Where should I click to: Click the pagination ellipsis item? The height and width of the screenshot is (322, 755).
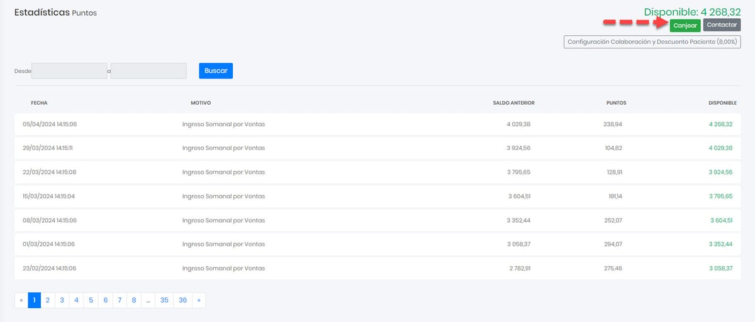pyautogui.click(x=148, y=301)
